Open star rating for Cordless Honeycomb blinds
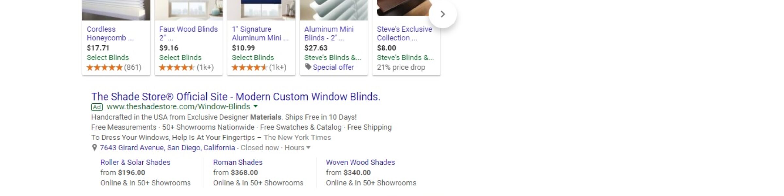Screen dimensions: 784x196 coord(104,67)
